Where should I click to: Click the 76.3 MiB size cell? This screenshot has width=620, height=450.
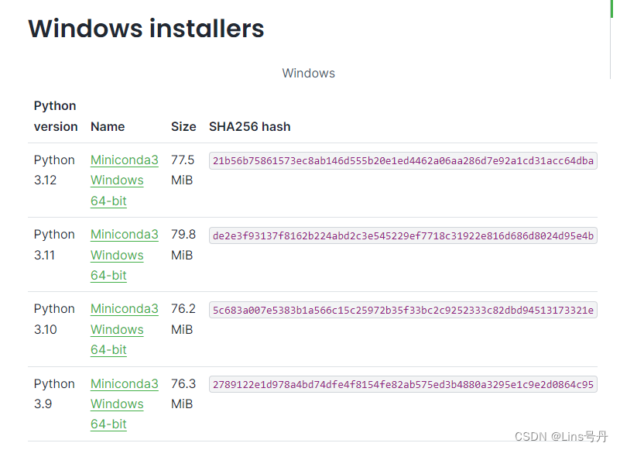183,393
